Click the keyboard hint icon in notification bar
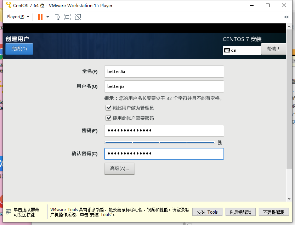 [x=8, y=212]
